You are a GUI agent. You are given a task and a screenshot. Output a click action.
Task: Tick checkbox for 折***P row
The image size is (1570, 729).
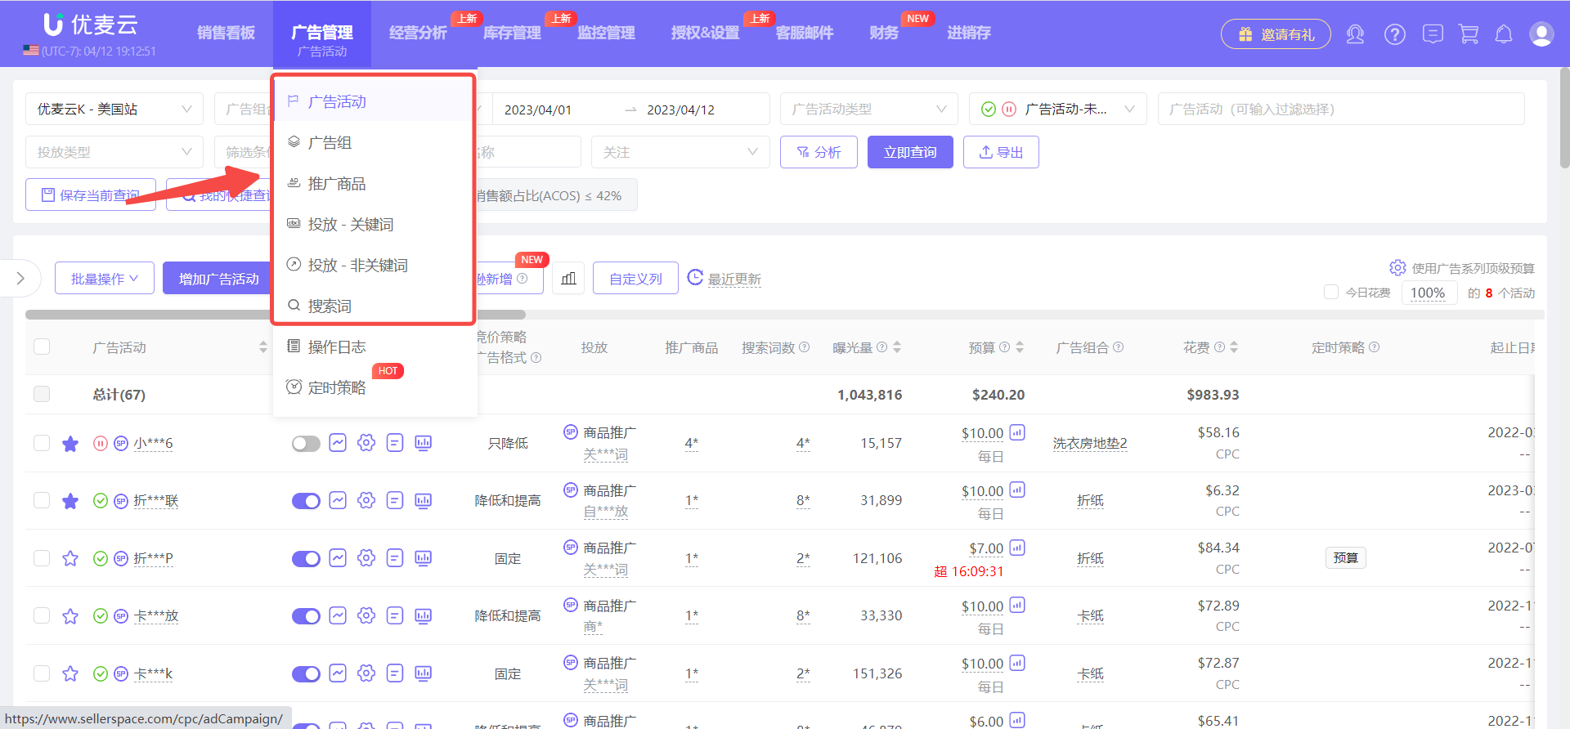42,558
